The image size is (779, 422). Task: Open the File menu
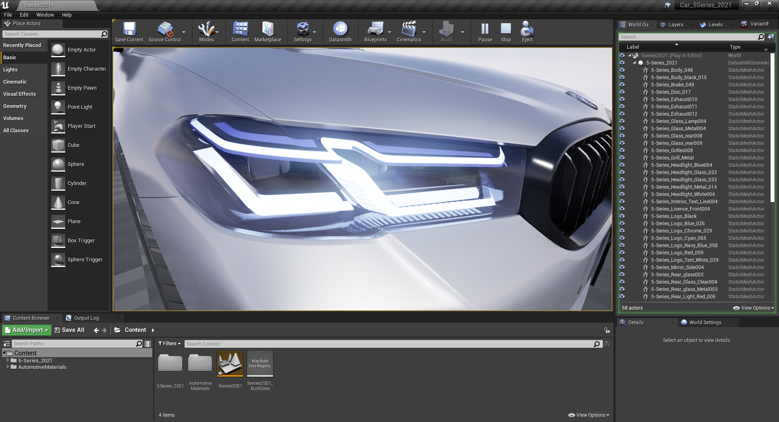pos(8,15)
